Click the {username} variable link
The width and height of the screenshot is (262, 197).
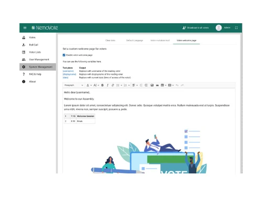pos(68,71)
